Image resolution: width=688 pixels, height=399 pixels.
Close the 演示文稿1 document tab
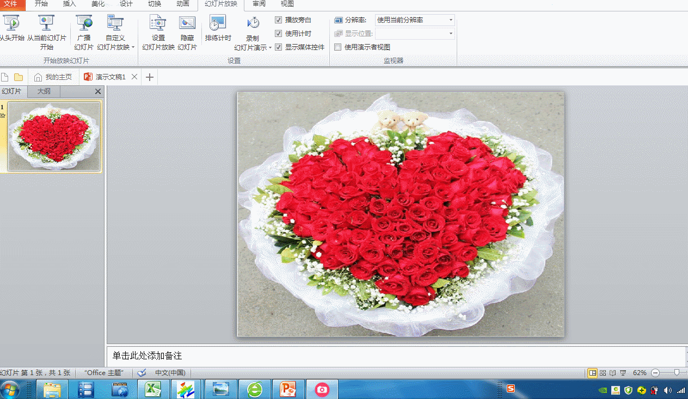tap(134, 77)
